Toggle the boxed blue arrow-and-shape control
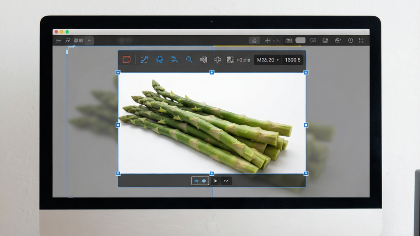Image resolution: width=420 pixels, height=236 pixels. point(200,181)
